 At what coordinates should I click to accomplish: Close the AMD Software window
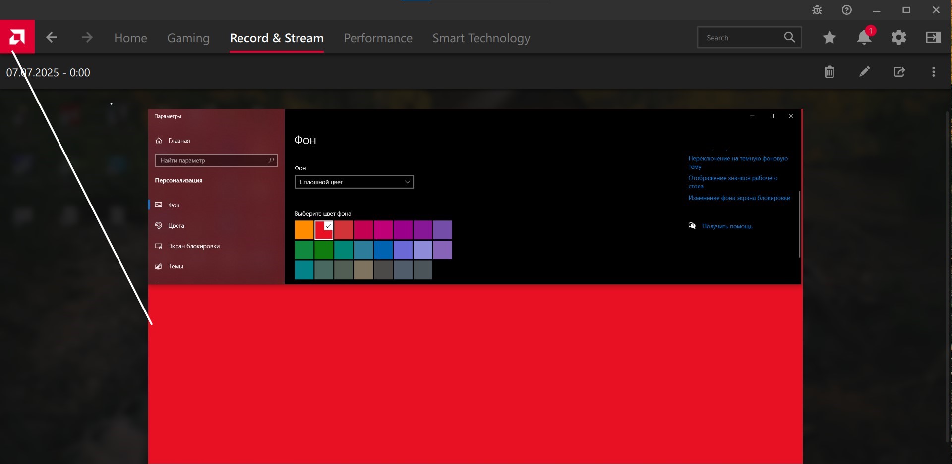coord(936,10)
